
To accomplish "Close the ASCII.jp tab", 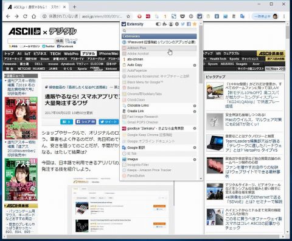I will coord(64,7).
